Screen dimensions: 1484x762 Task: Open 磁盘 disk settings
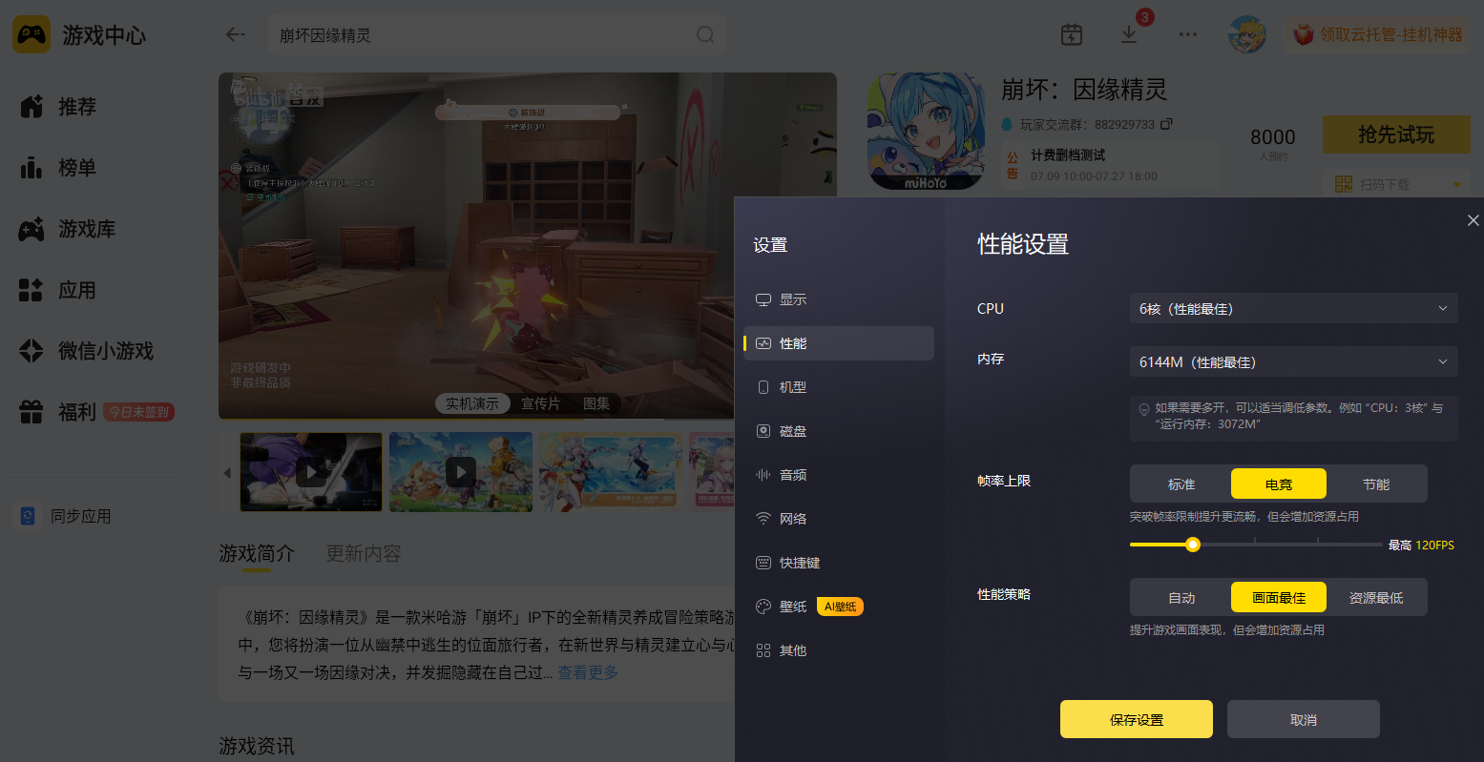tap(839, 431)
